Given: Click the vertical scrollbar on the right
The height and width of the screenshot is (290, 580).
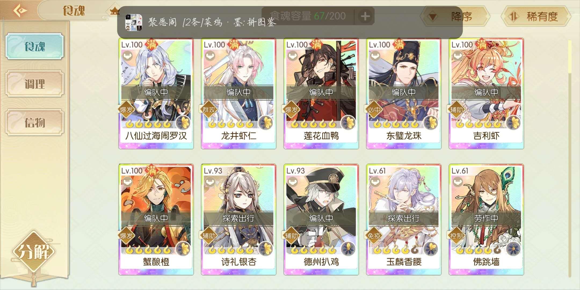Looking at the screenshot, I should pos(570,158).
